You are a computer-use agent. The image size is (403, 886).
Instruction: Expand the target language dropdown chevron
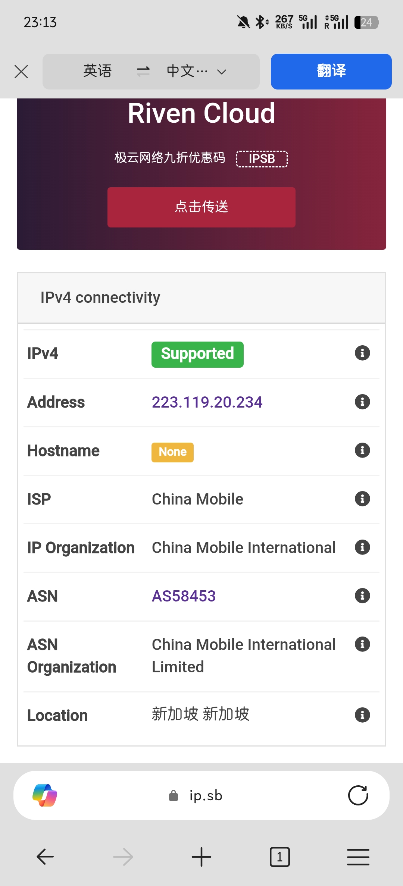coord(222,72)
